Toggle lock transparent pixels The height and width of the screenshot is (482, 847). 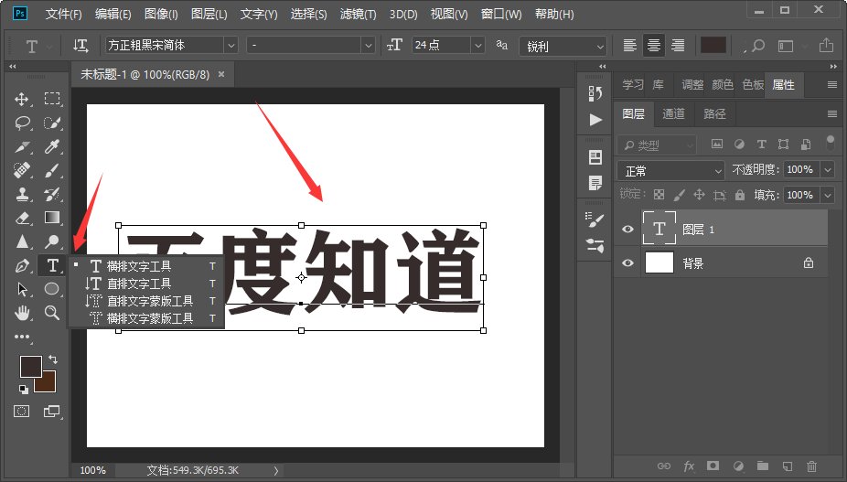coord(659,195)
